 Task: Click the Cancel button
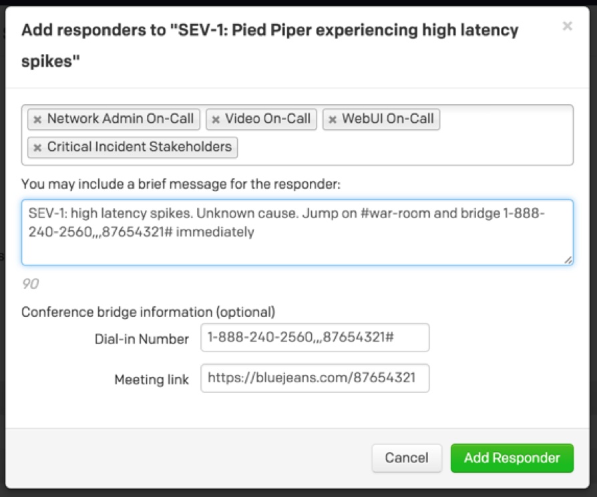406,458
